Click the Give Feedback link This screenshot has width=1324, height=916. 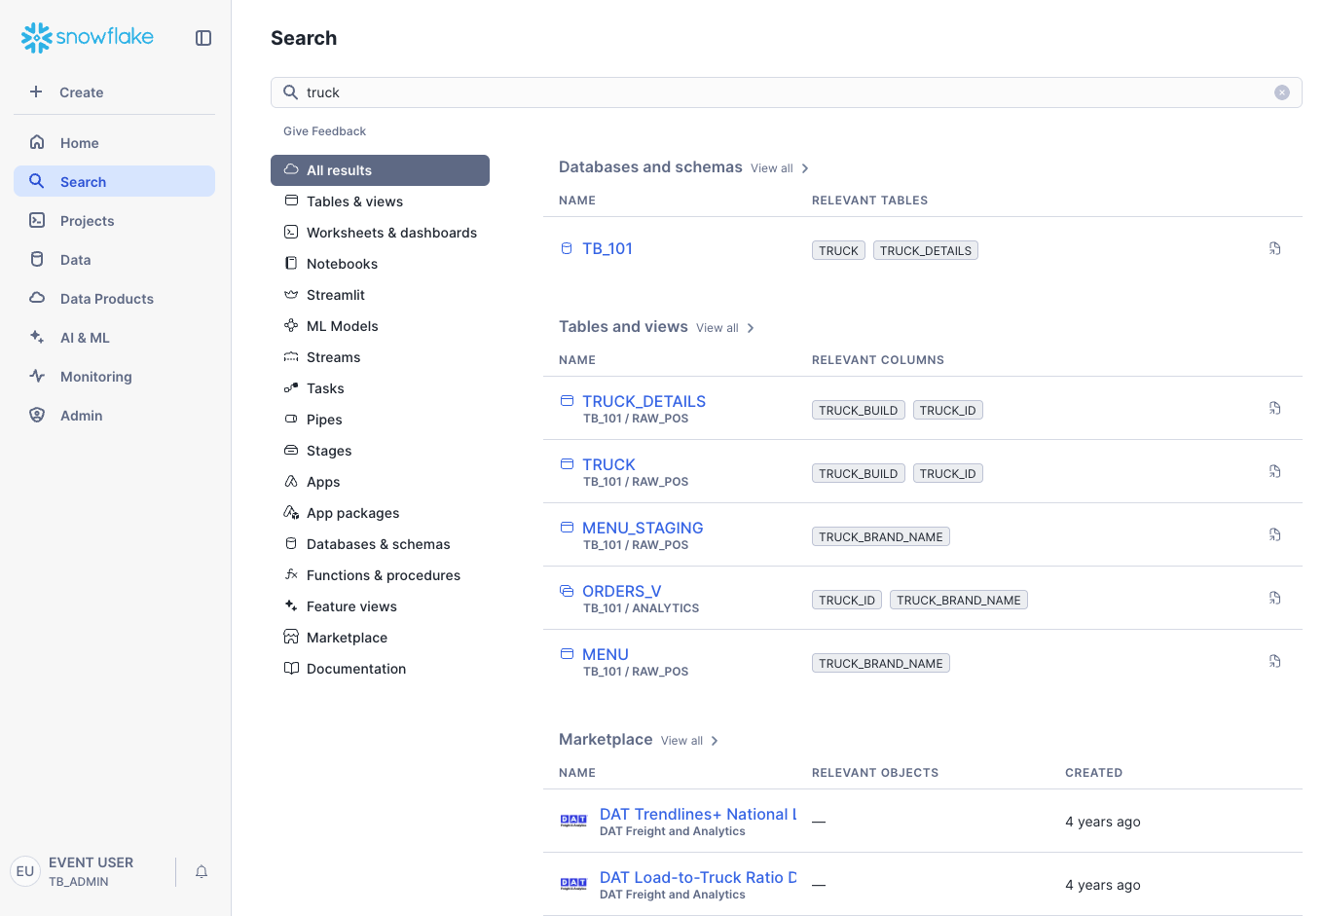[x=324, y=130]
